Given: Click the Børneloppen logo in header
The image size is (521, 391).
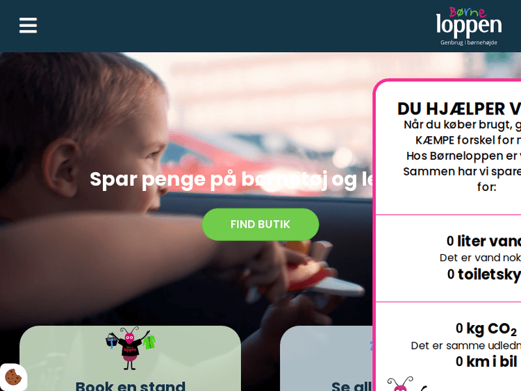Looking at the screenshot, I should coord(469,26).
